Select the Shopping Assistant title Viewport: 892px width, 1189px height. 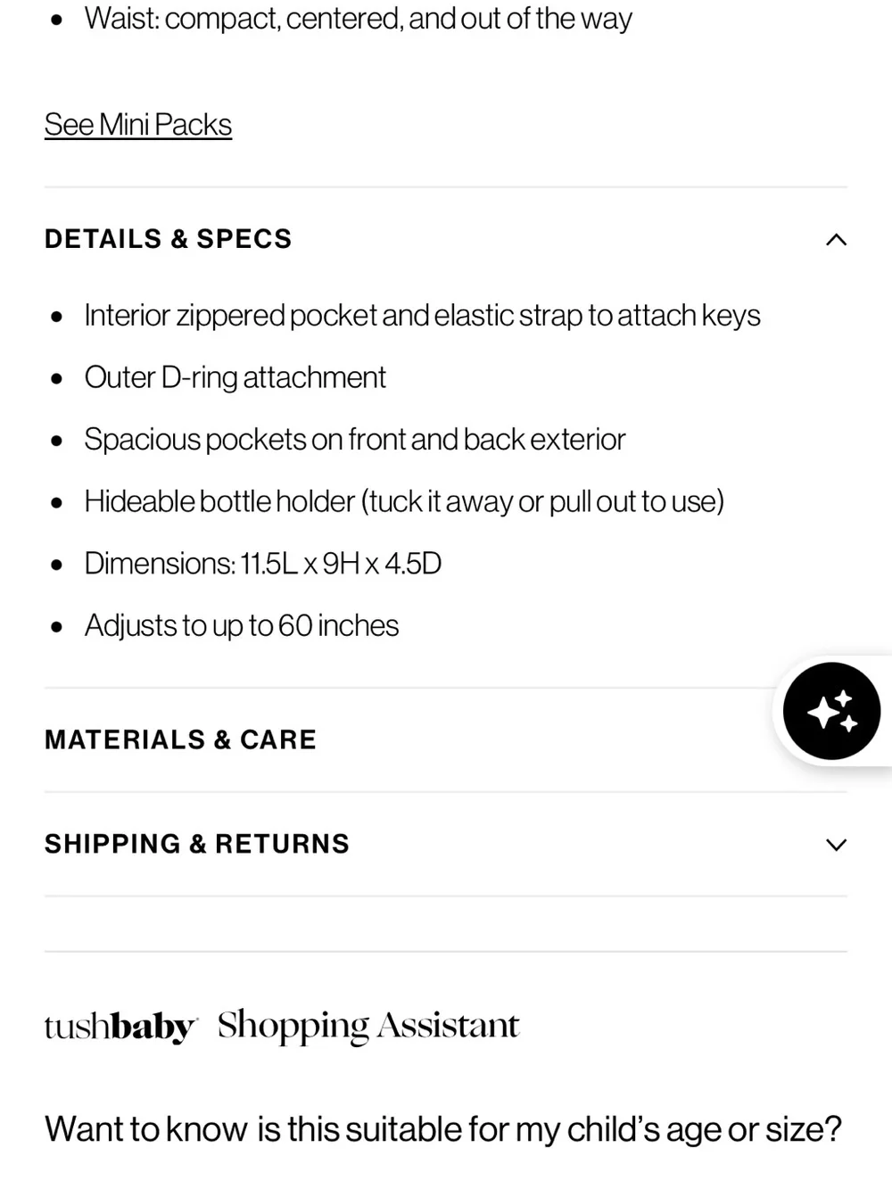[x=368, y=1026]
